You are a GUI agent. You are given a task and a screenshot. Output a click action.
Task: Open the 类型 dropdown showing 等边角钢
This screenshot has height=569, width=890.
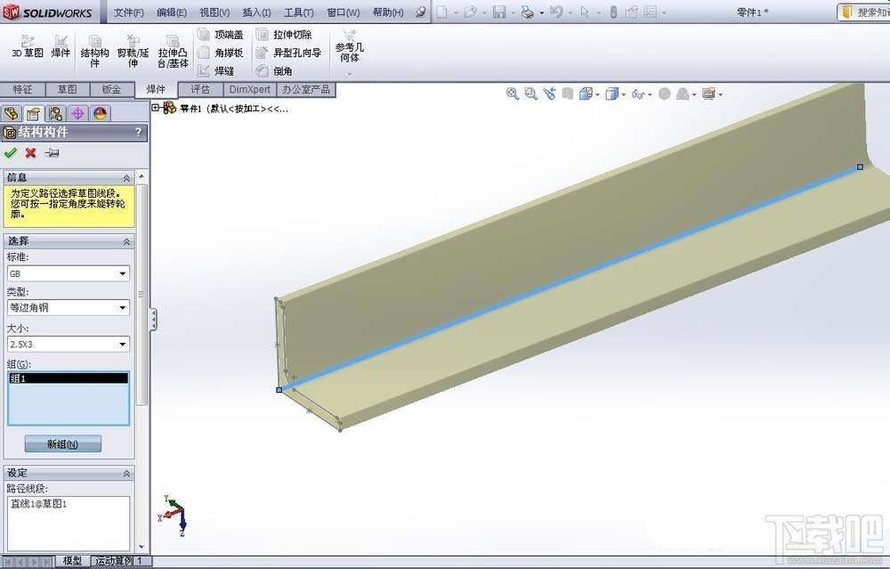pos(125,307)
